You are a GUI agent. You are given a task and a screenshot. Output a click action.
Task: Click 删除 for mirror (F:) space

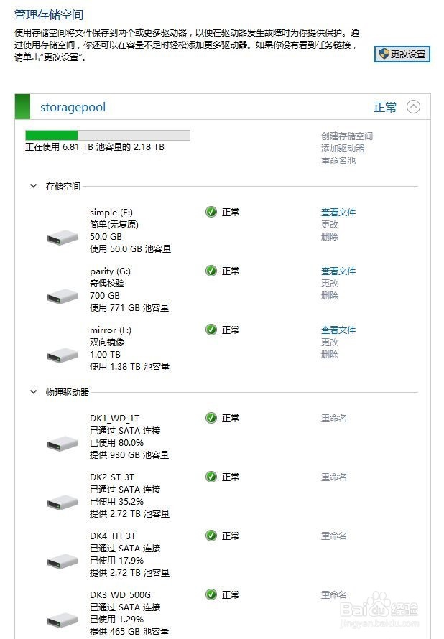click(x=330, y=354)
